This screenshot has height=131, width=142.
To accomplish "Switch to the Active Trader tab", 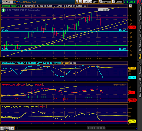I will 140,31.
